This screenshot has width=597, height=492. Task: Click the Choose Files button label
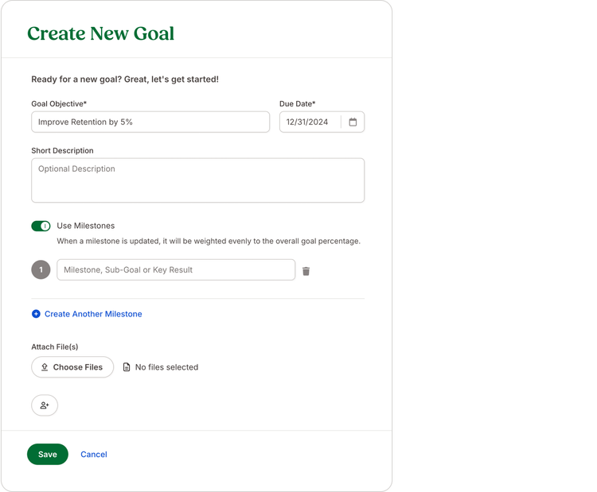pos(78,367)
